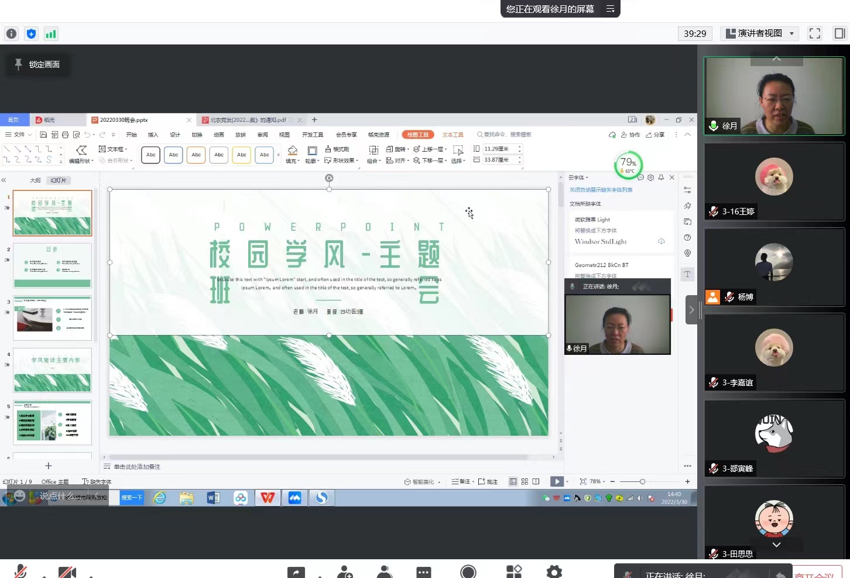Open the 插入 ribbon tab
The height and width of the screenshot is (578, 850).
(153, 135)
